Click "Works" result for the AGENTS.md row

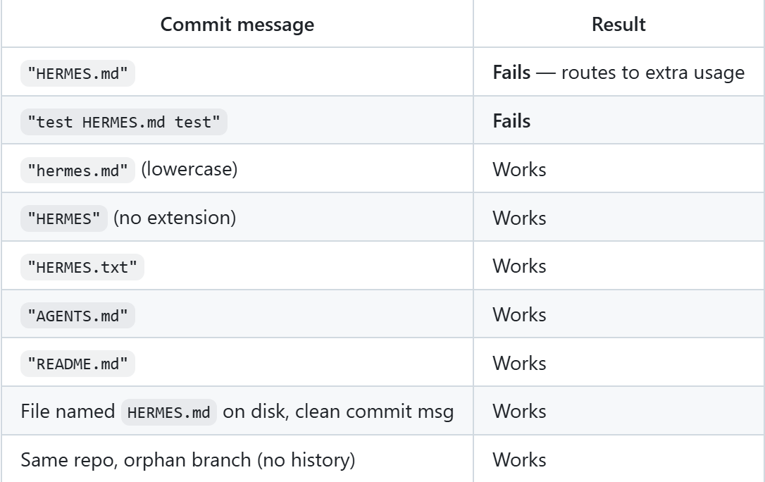[x=519, y=315]
